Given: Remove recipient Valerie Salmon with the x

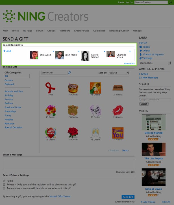Looking at the screenshot, I should point(104,51).
